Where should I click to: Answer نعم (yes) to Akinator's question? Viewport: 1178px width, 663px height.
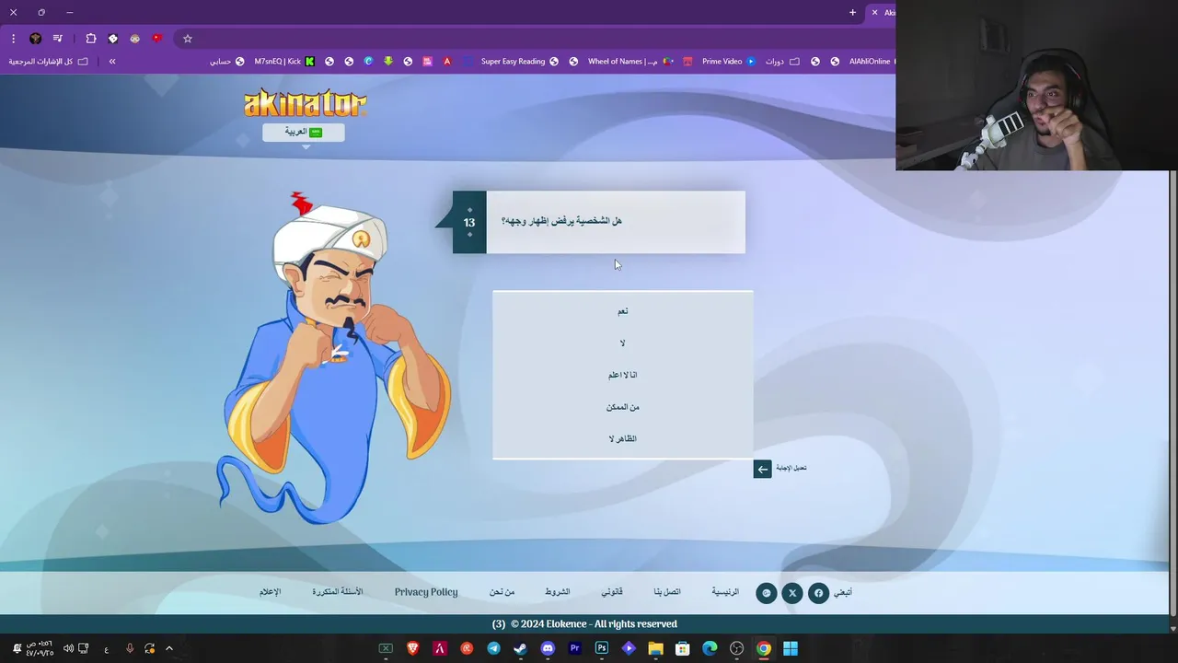[623, 311]
